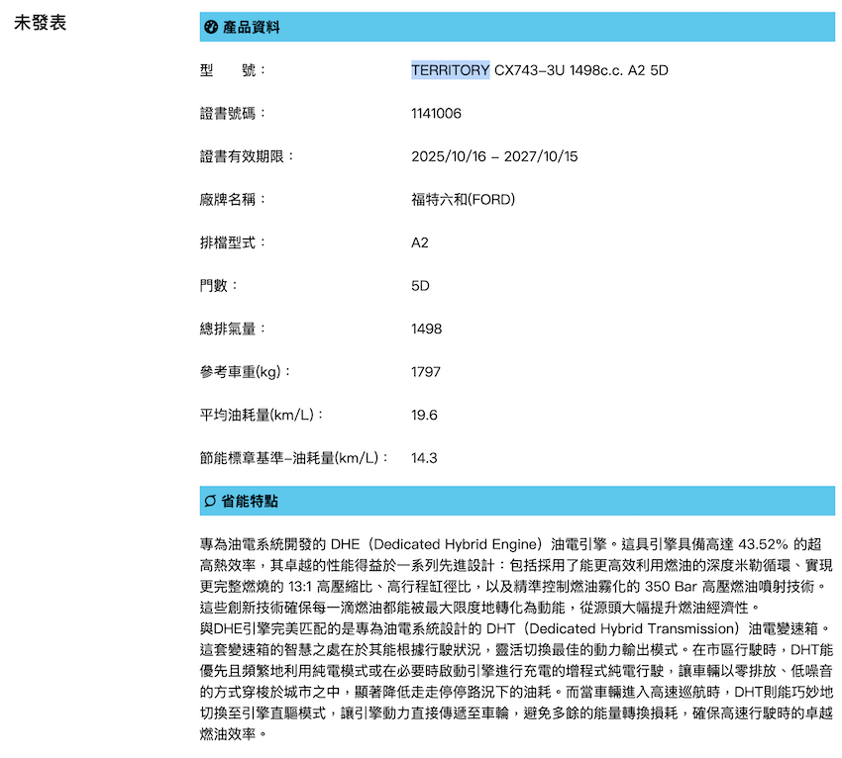Click the 省能特點 refresh-style icon

210,502
